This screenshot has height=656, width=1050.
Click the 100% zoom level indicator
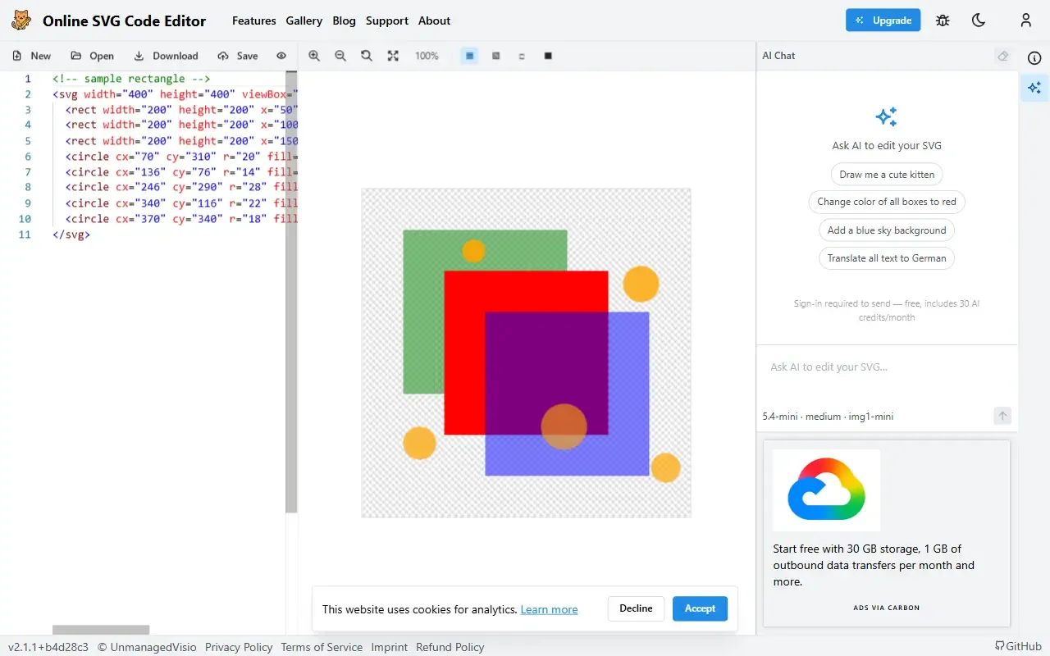coord(427,56)
